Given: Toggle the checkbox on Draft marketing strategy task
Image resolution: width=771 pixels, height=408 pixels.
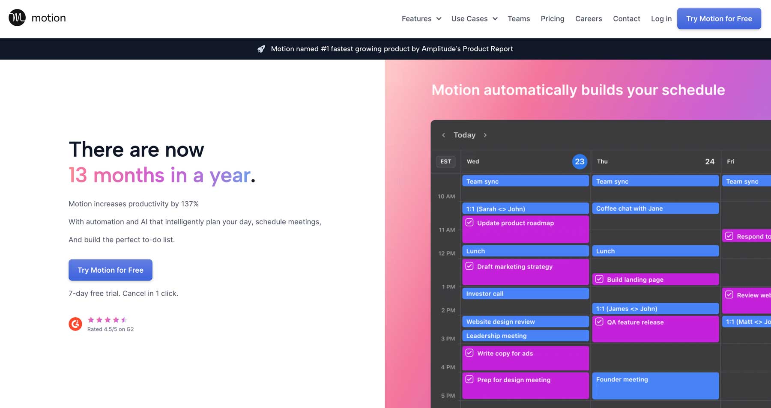Looking at the screenshot, I should point(470,266).
